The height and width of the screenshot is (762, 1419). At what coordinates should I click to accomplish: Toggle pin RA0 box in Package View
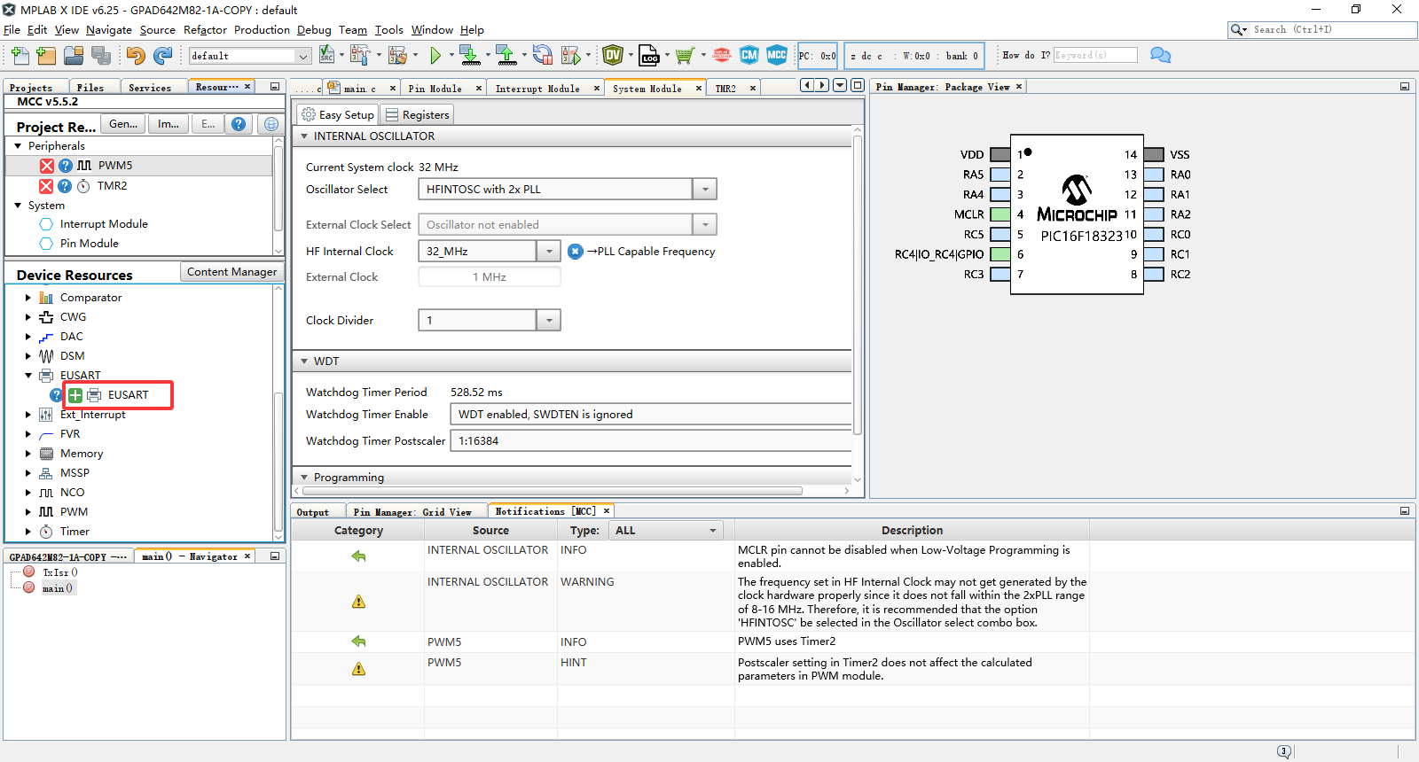pos(1154,175)
